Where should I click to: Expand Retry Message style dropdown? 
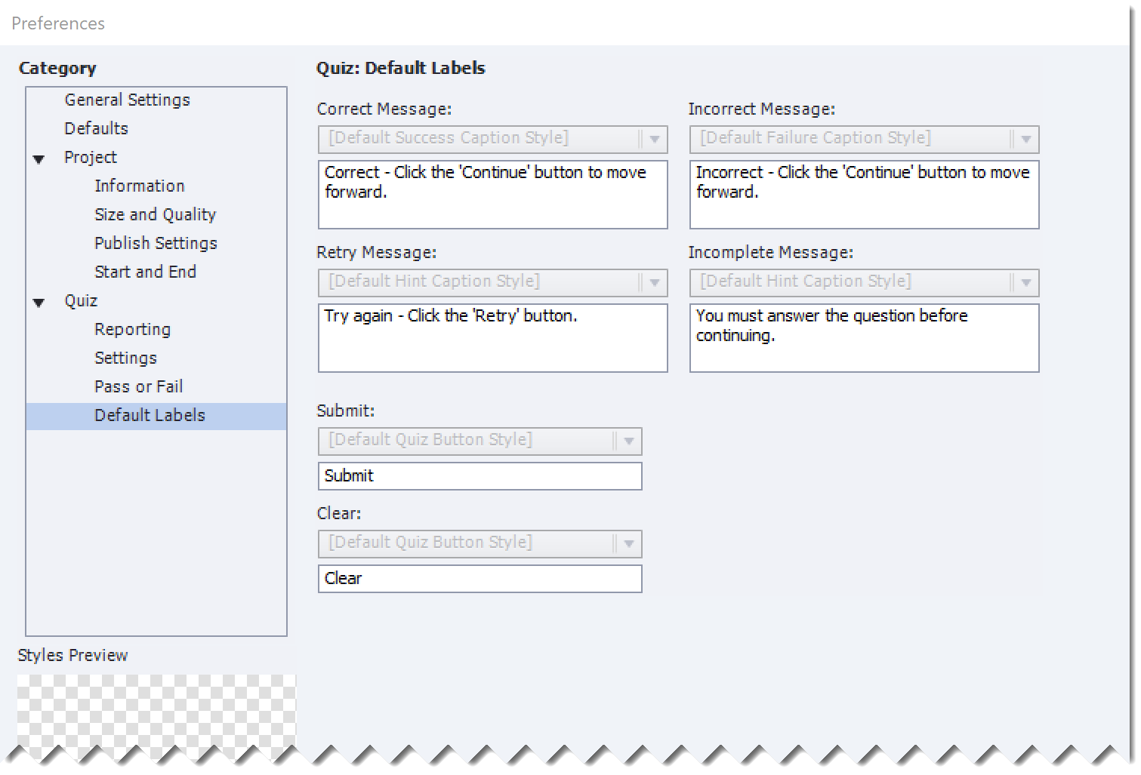654,282
